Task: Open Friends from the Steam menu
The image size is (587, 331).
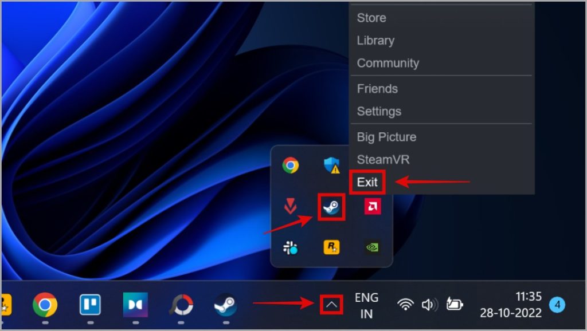Action: pyautogui.click(x=377, y=89)
